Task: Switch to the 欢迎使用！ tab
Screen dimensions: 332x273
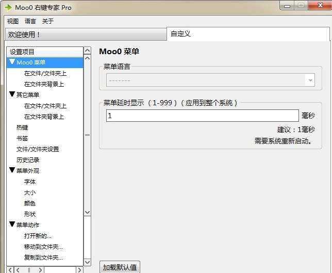Action: click(86, 35)
